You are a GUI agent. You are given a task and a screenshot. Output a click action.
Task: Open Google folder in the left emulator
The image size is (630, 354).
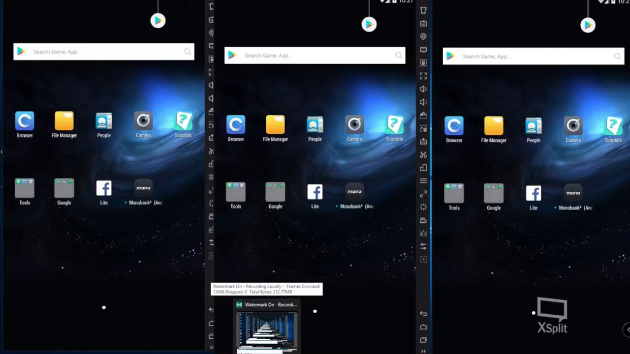click(x=64, y=188)
